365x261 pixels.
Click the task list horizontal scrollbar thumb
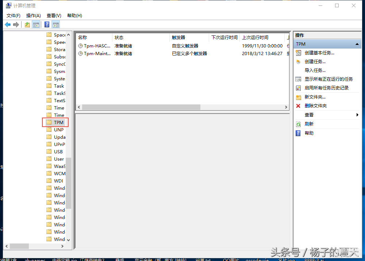[x=141, y=107]
